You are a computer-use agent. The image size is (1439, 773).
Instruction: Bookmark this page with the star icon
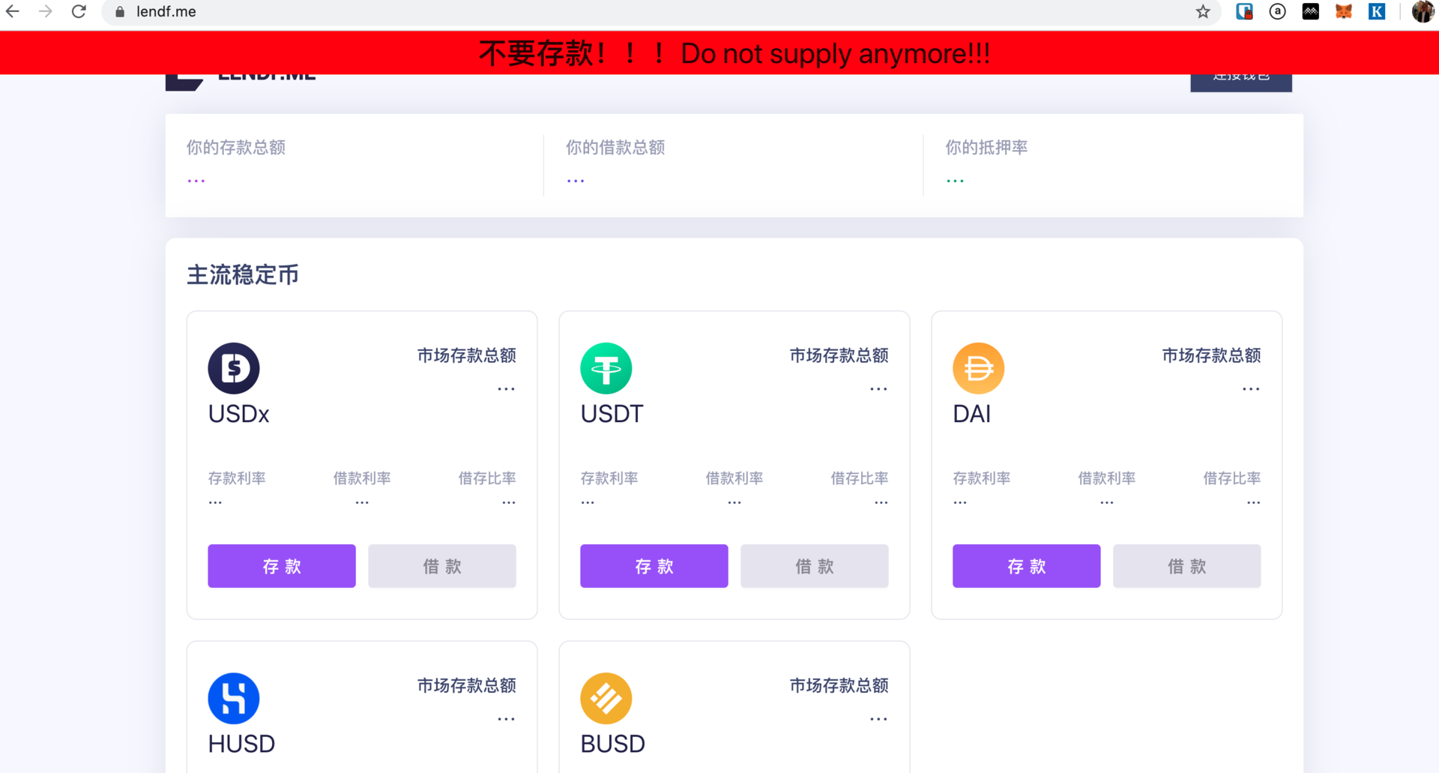tap(1203, 11)
